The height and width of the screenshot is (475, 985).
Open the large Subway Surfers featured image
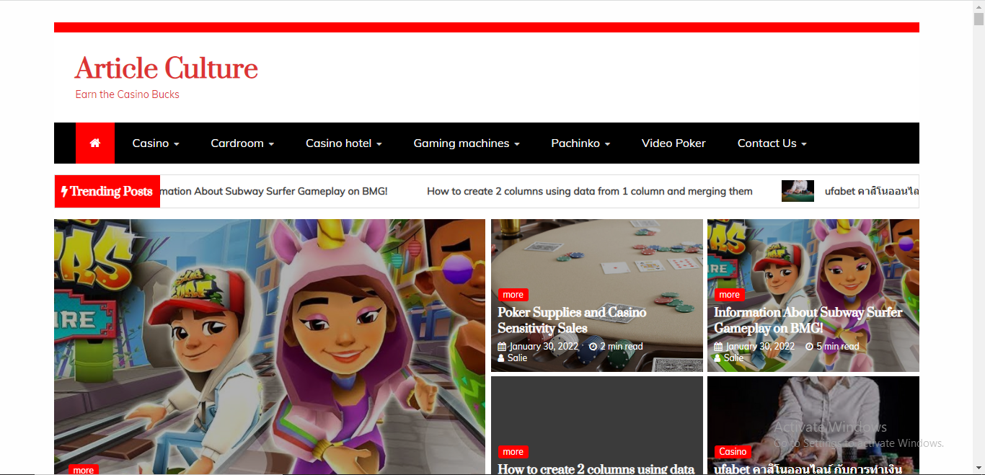tap(270, 347)
